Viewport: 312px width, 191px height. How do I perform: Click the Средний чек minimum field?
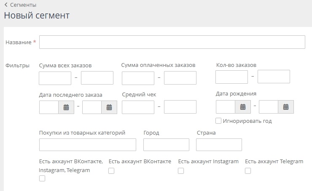pos(138,107)
